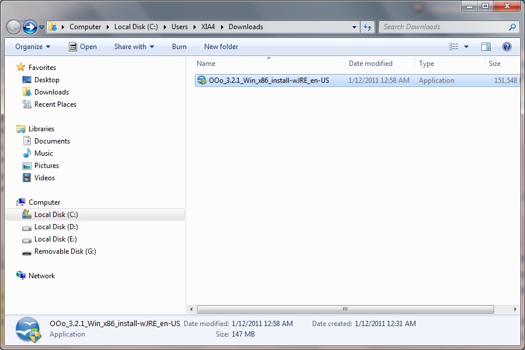Image resolution: width=525 pixels, height=350 pixels.
Task: Open the Pictures library
Action: (47, 166)
